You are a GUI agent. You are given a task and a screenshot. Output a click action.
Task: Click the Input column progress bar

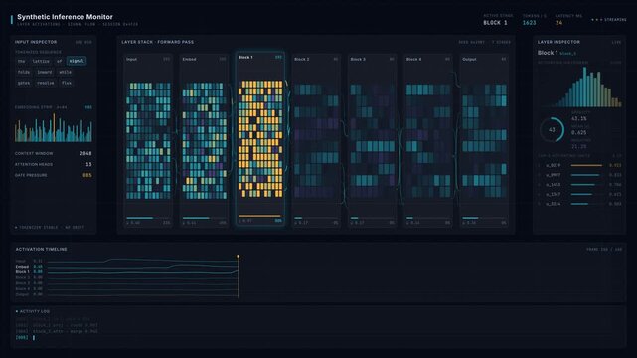coord(148,218)
